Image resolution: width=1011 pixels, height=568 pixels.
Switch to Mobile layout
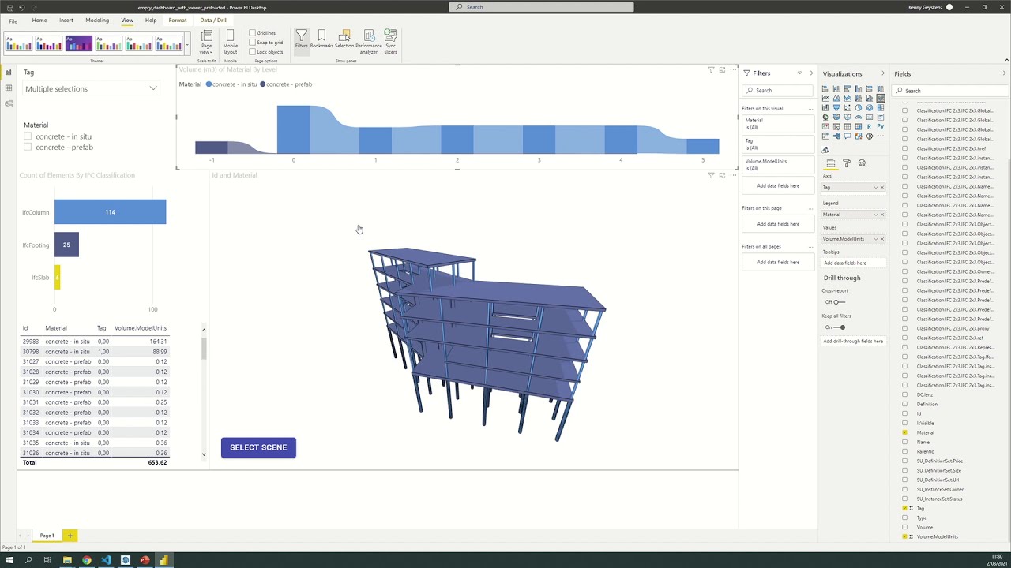point(230,42)
